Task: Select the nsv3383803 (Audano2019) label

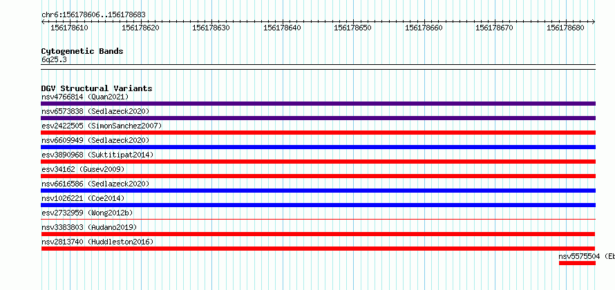Action: 89,227
